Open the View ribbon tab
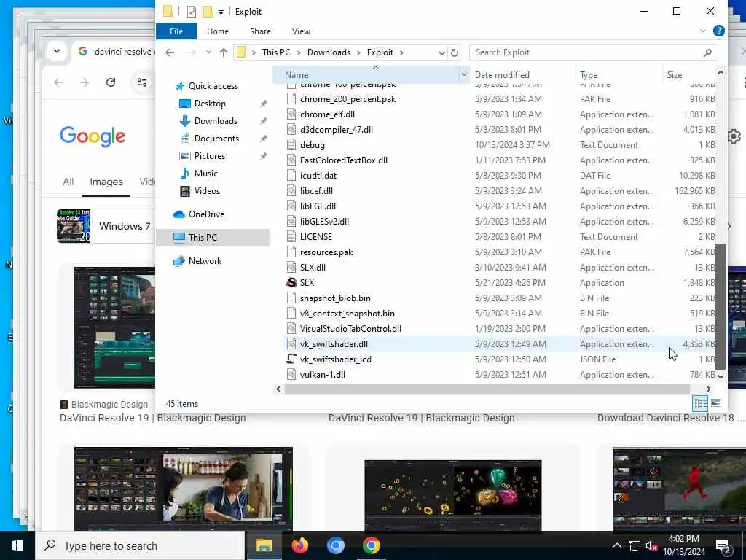 [x=301, y=31]
